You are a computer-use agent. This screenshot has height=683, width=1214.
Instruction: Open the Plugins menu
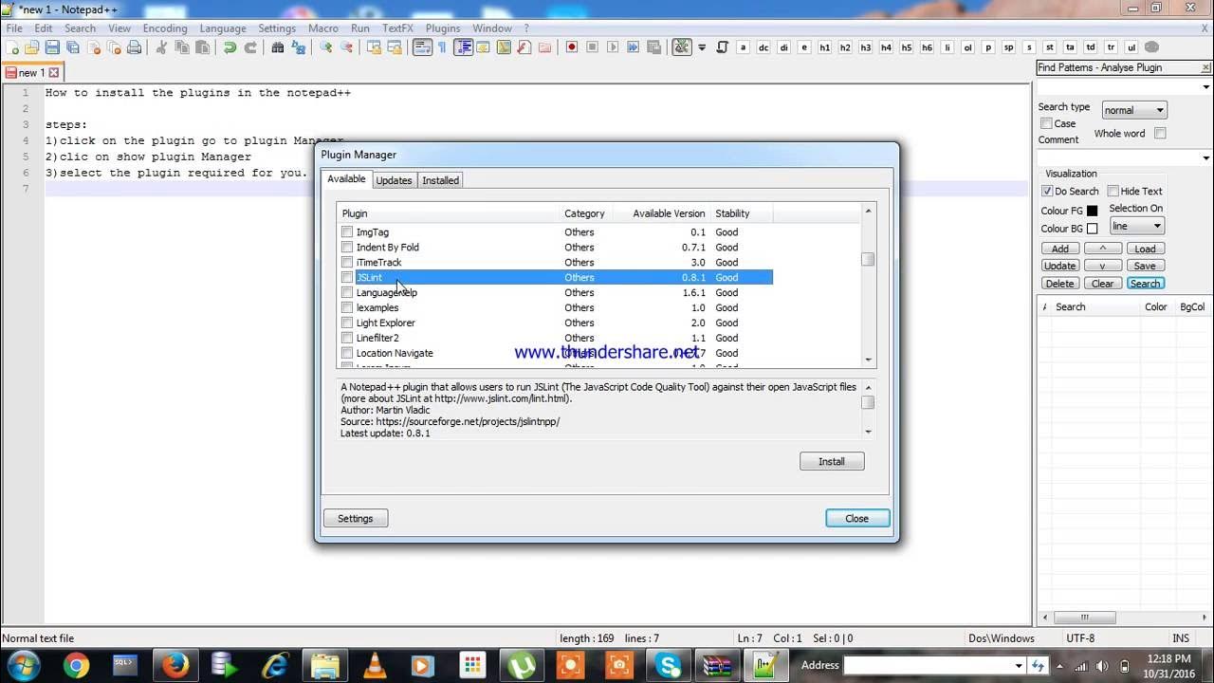(443, 28)
